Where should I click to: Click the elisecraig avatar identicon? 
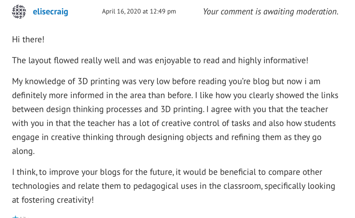[18, 12]
